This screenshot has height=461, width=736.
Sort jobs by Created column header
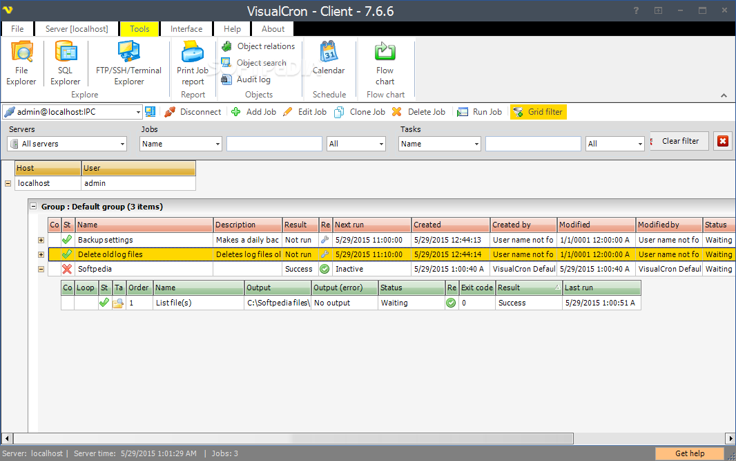click(451, 225)
